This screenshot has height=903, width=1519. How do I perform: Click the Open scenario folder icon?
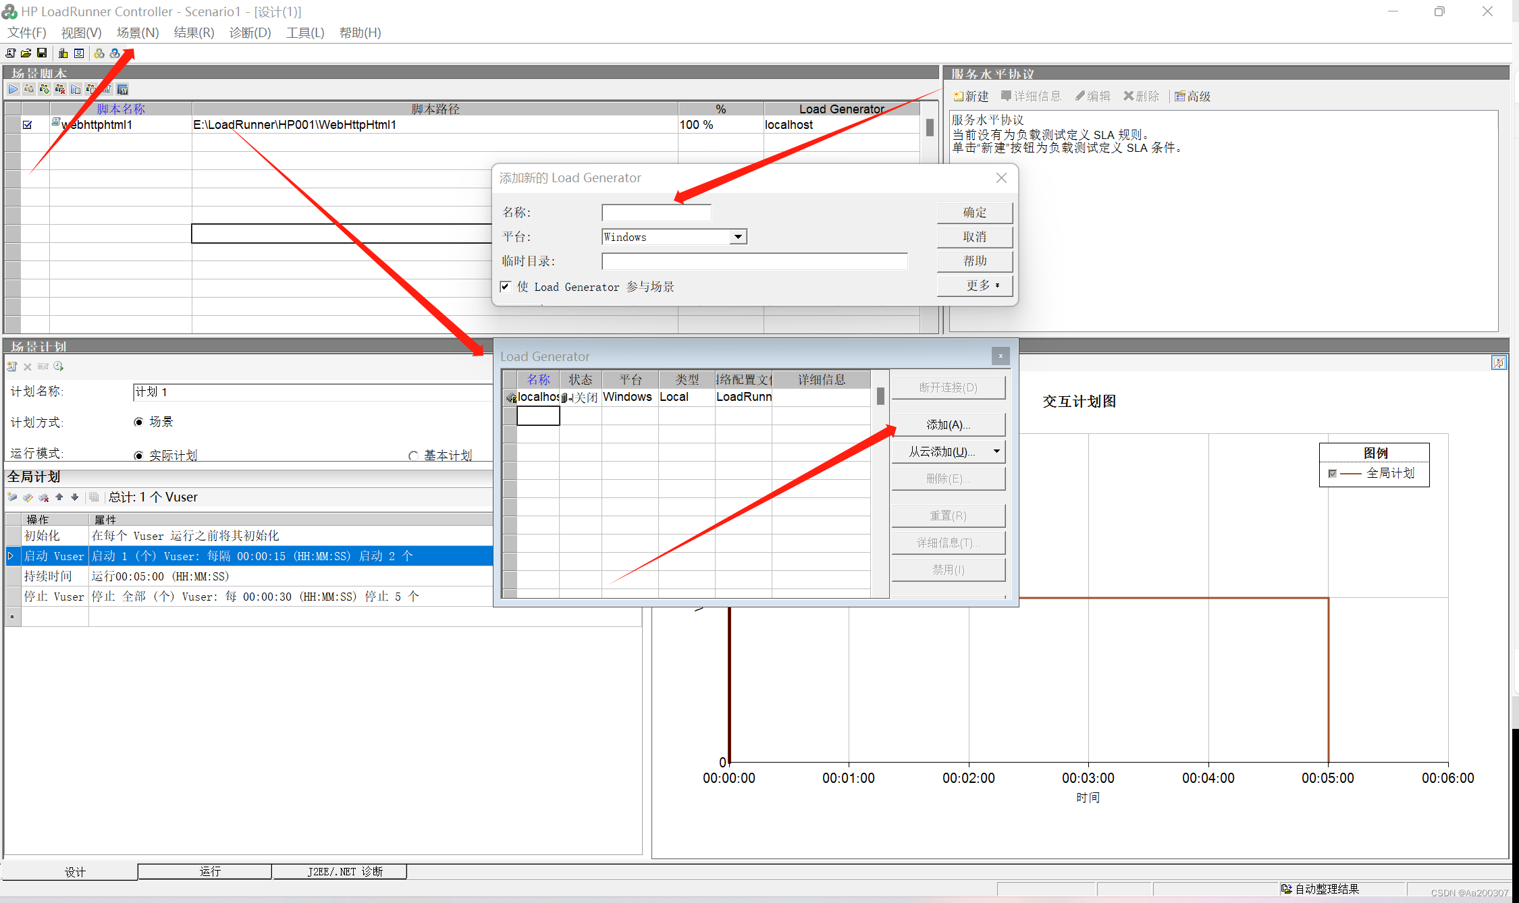point(26,53)
